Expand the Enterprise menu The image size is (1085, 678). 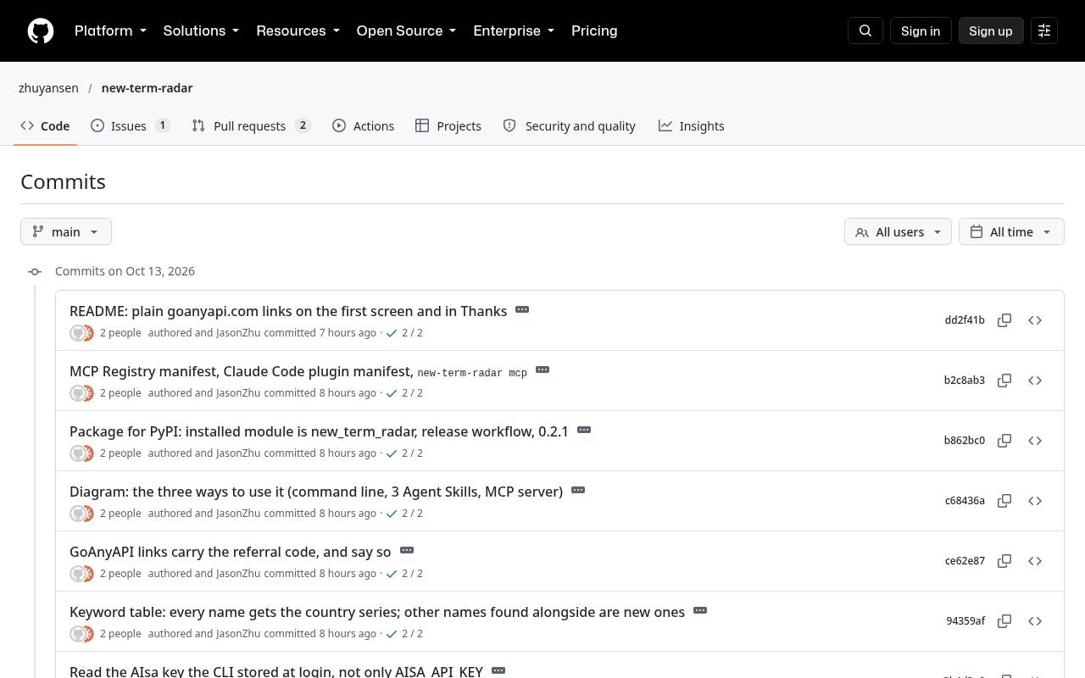click(514, 31)
